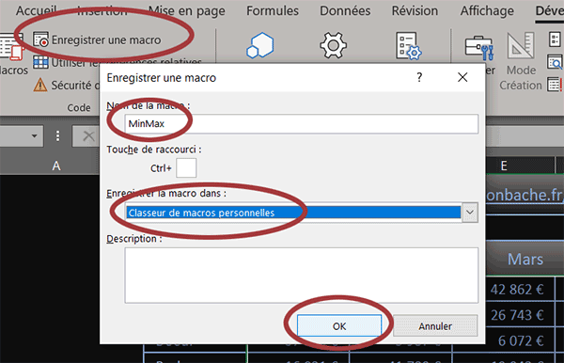Open the Révision tab

(x=415, y=10)
